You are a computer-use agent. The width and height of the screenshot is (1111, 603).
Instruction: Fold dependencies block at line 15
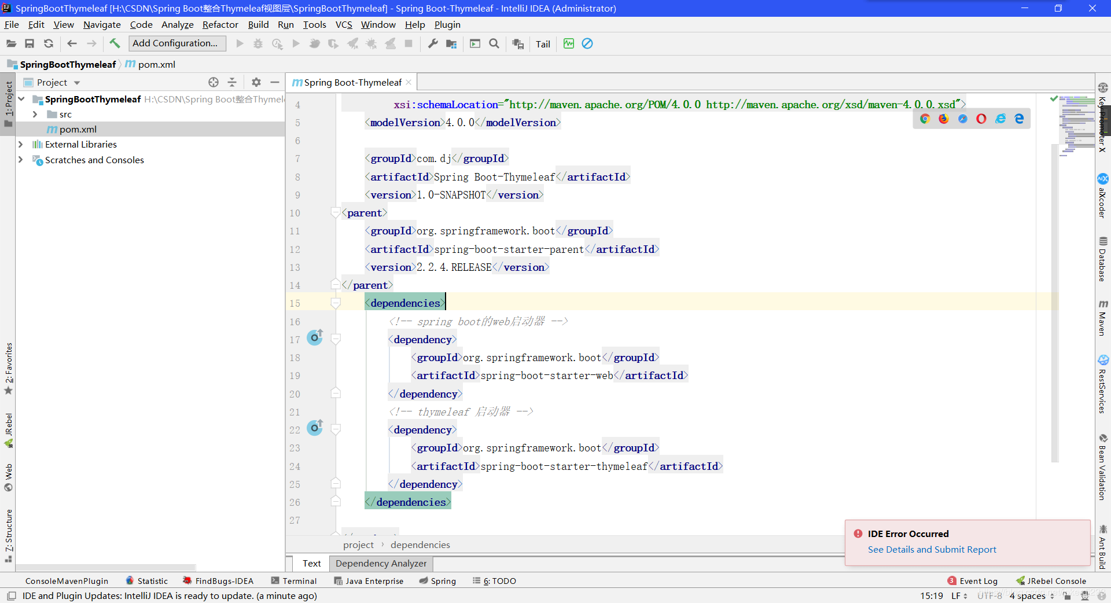pos(336,303)
